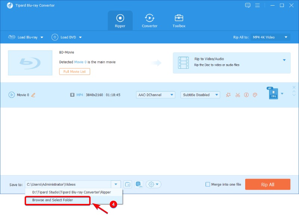Move Movie 0 down in the list
This screenshot has height=217, width=299.
coord(294,95)
